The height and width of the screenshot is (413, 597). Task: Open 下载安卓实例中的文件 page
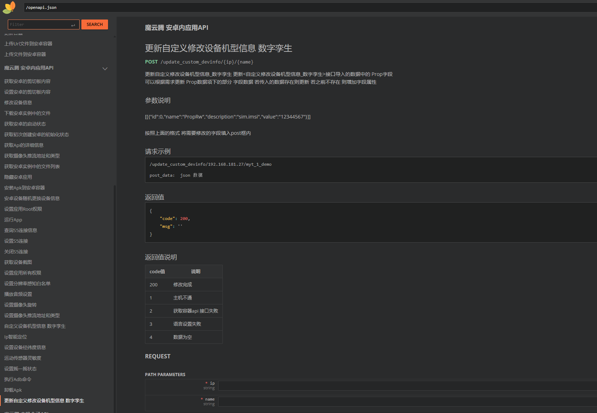(x=27, y=113)
